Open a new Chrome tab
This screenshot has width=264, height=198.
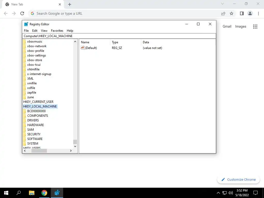(x=70, y=5)
